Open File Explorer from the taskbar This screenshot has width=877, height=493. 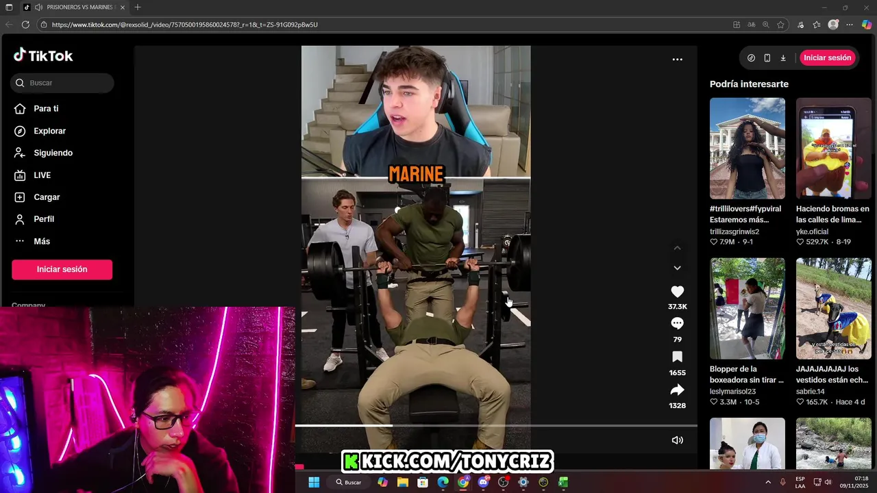pos(403,482)
